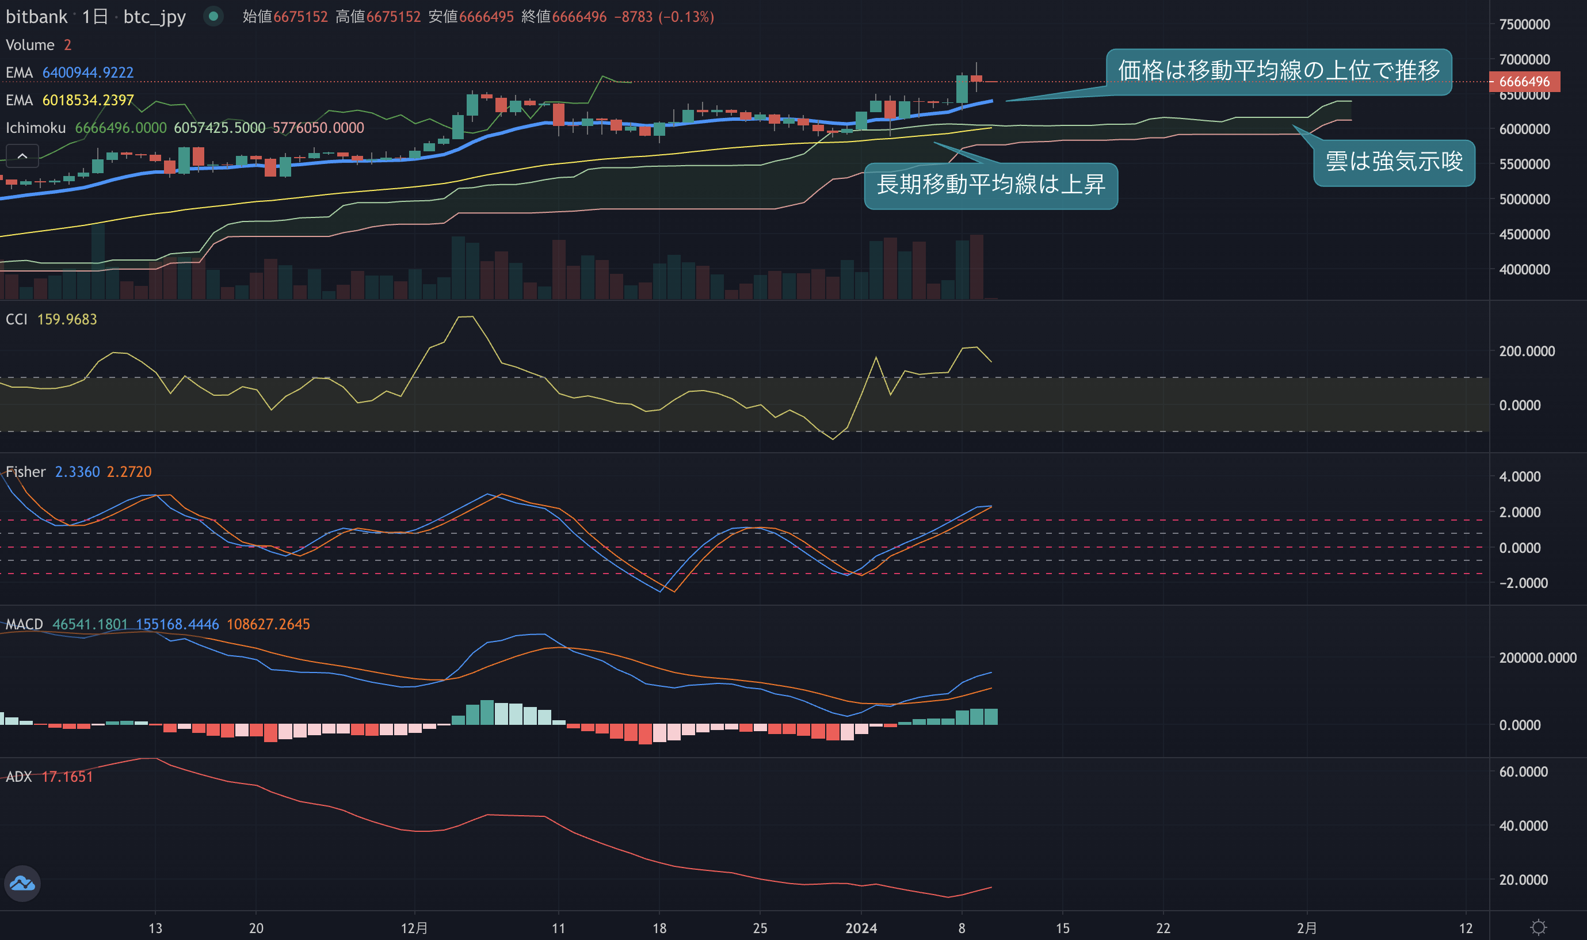1587x940 pixels.
Task: Click the MACD indicator label
Action: (24, 624)
